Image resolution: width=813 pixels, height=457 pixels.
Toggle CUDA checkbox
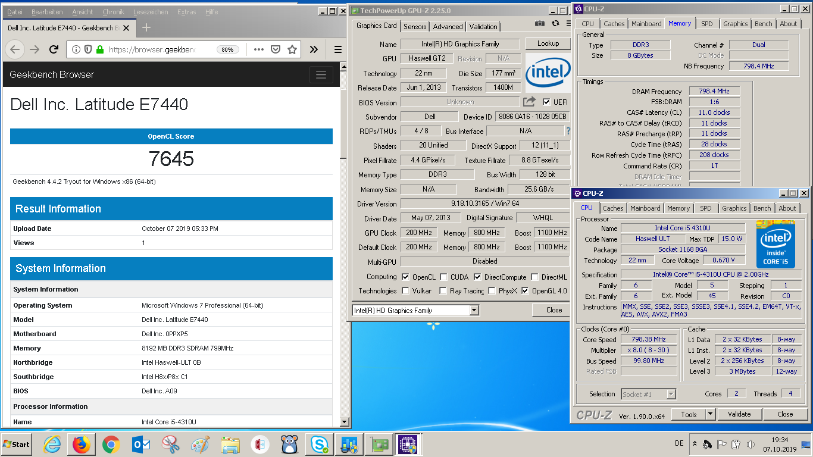(443, 277)
